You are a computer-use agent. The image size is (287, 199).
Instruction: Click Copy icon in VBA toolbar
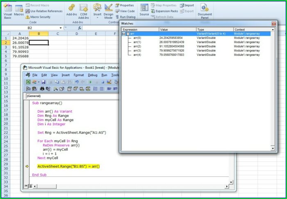57,82
